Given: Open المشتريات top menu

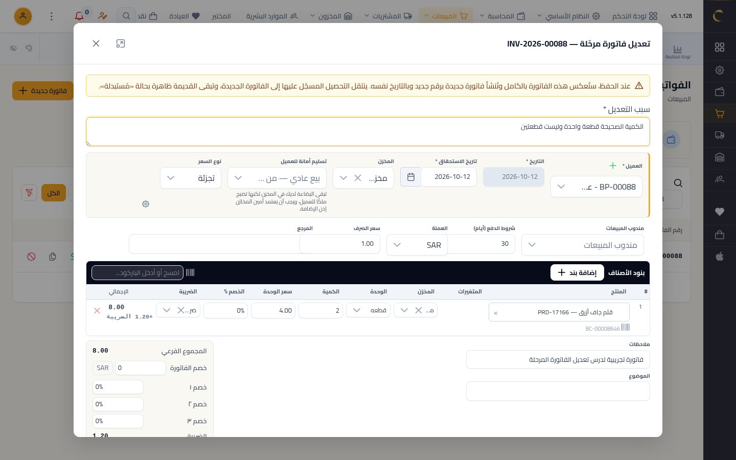Looking at the screenshot, I should click(388, 16).
